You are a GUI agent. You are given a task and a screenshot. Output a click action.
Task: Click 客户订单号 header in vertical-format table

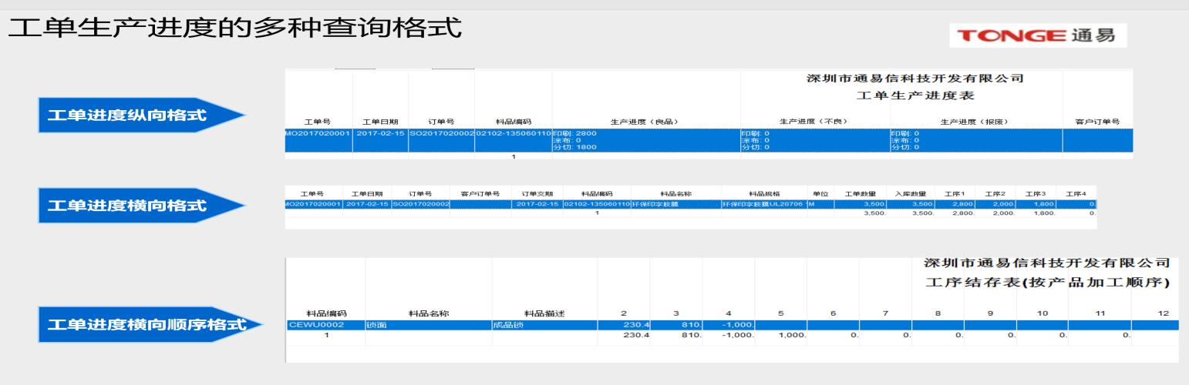click(x=1097, y=122)
